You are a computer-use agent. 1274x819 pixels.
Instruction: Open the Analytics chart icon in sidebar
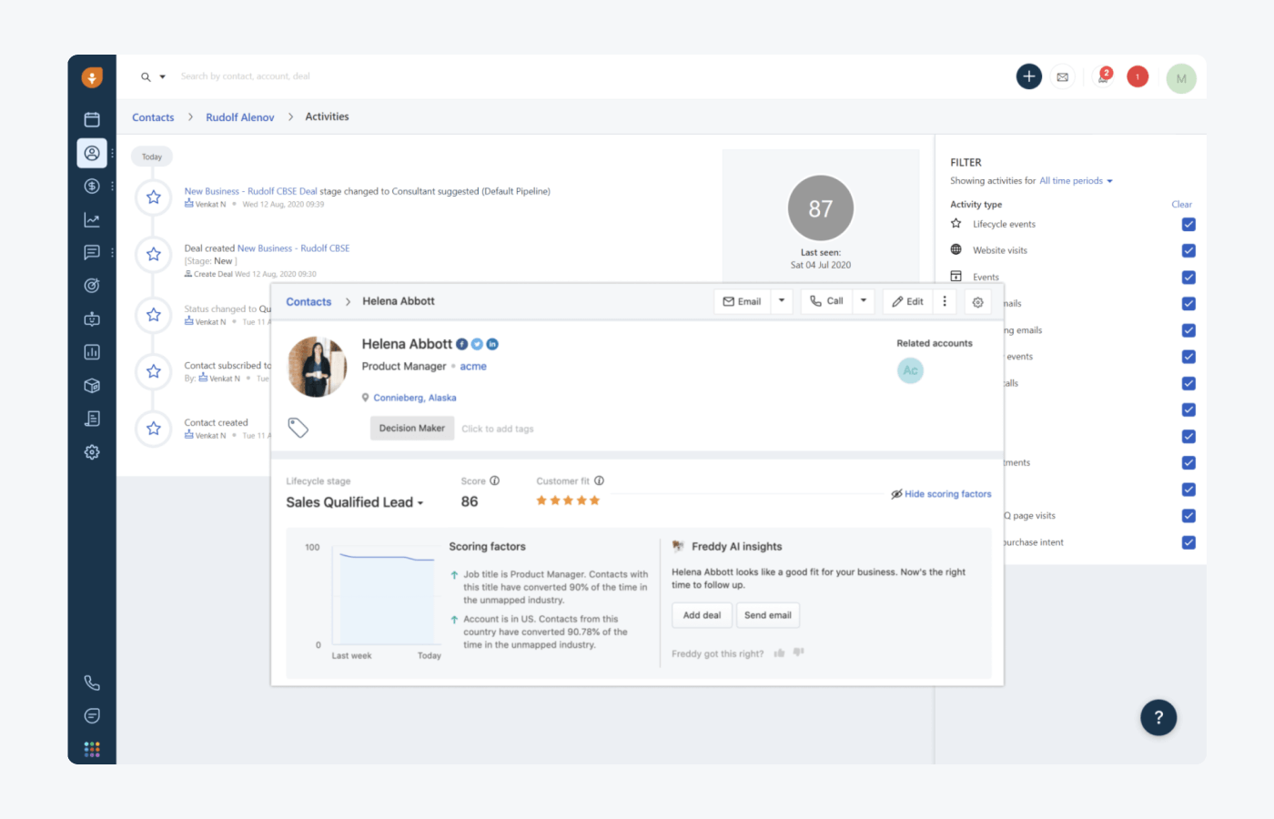(x=91, y=218)
